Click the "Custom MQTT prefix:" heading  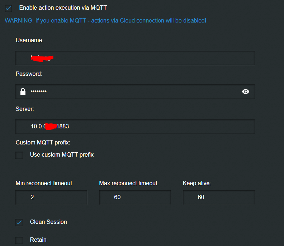tap(43, 142)
